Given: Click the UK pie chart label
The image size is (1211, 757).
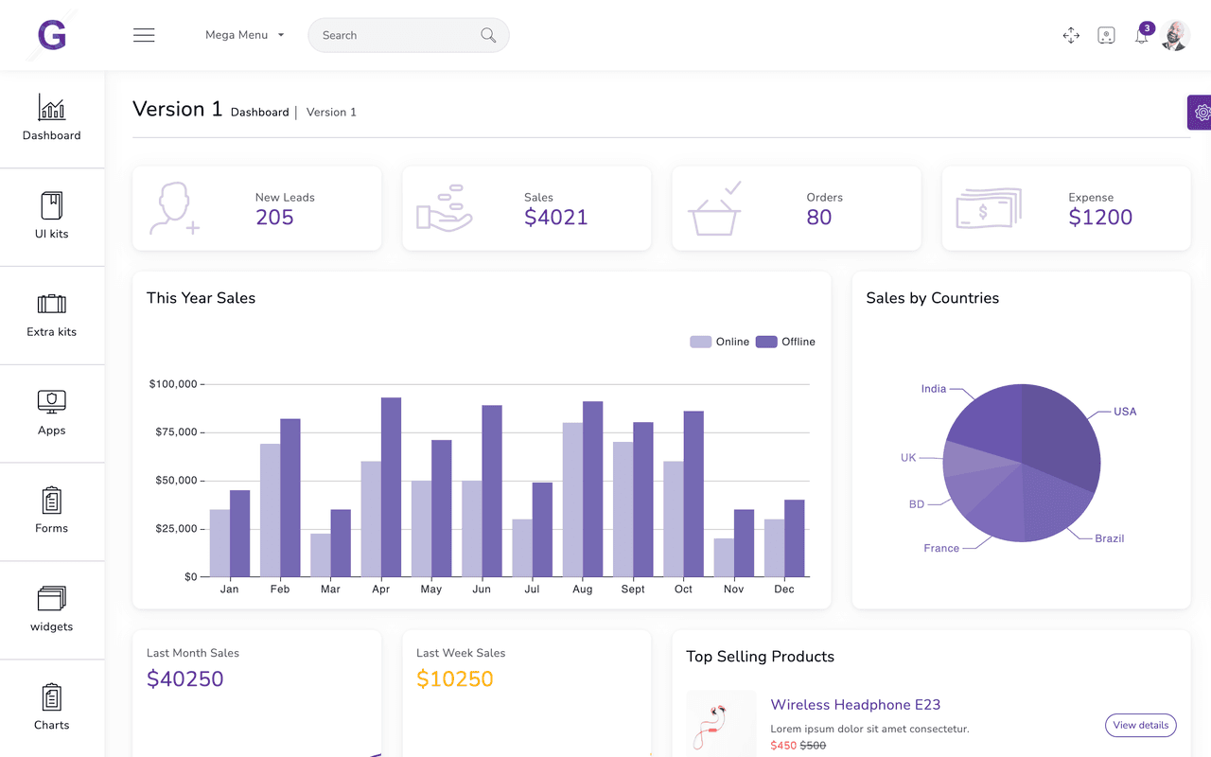Looking at the screenshot, I should pos(908,458).
